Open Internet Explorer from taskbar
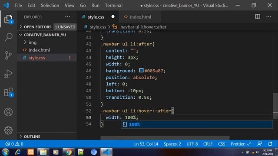Screen dimensions: 278x156 click(18, 152)
